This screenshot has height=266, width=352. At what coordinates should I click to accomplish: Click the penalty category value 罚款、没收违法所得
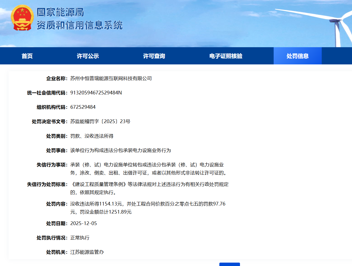point(92,136)
